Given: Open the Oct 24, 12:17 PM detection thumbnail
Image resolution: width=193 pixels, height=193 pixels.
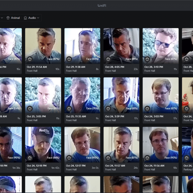Looking at the screenshot, I should tap(82, 145).
